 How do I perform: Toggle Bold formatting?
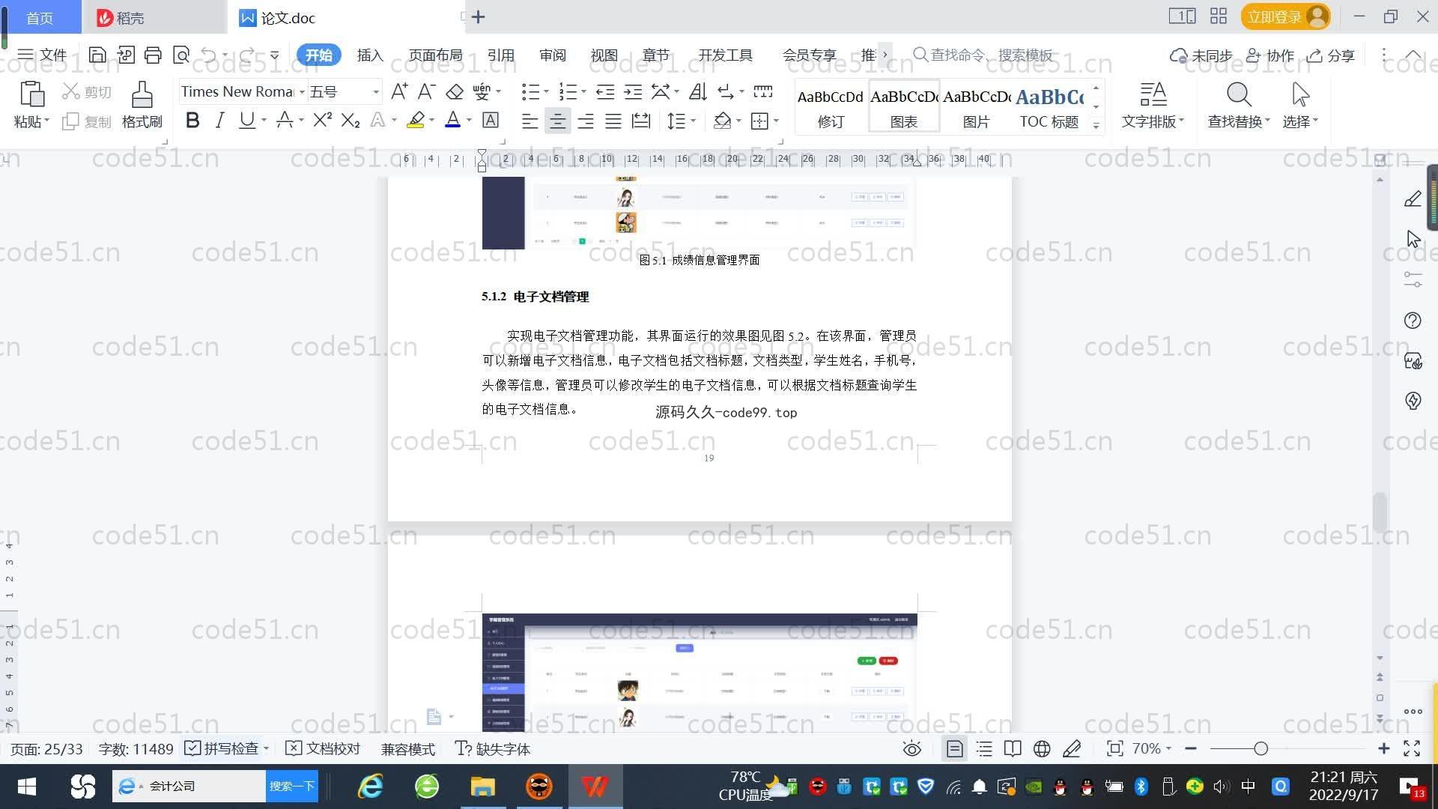(x=192, y=121)
